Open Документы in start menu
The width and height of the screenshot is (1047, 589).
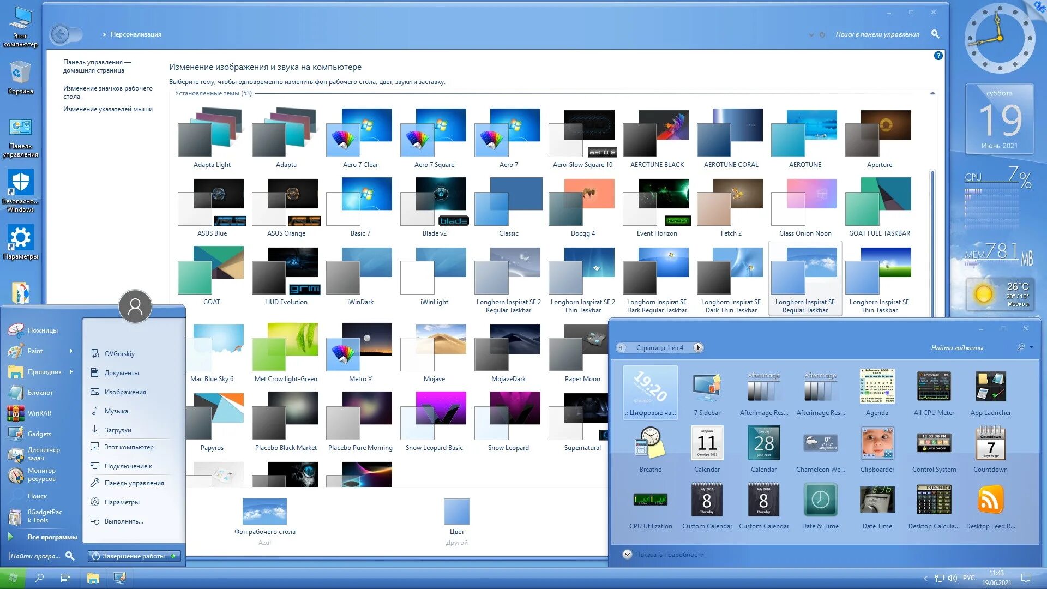pyautogui.click(x=122, y=373)
